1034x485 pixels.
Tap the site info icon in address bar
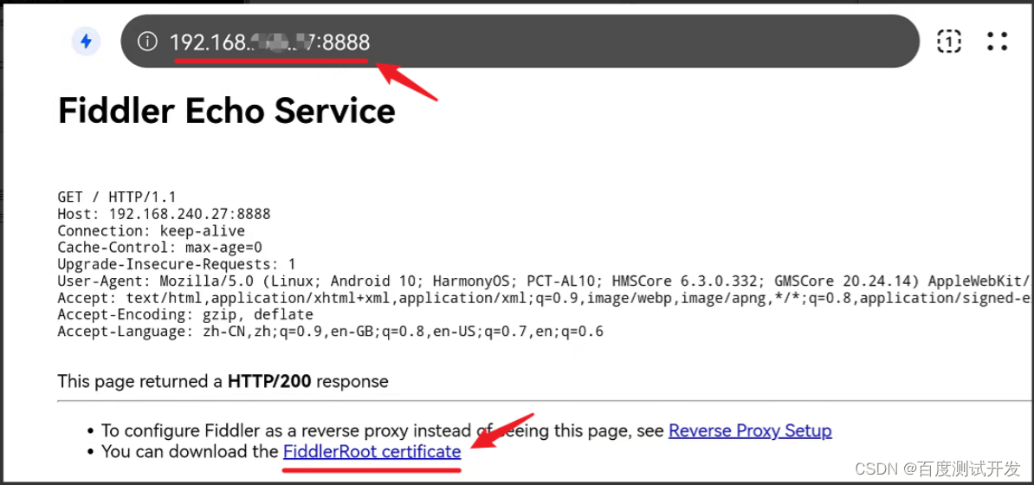[x=147, y=42]
